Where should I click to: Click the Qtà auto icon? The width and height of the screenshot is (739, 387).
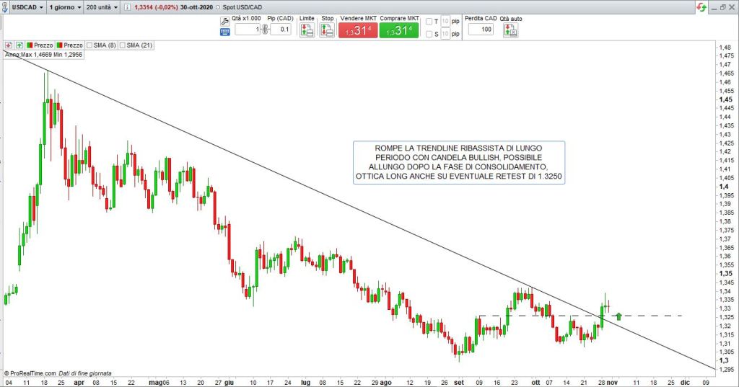click(510, 30)
